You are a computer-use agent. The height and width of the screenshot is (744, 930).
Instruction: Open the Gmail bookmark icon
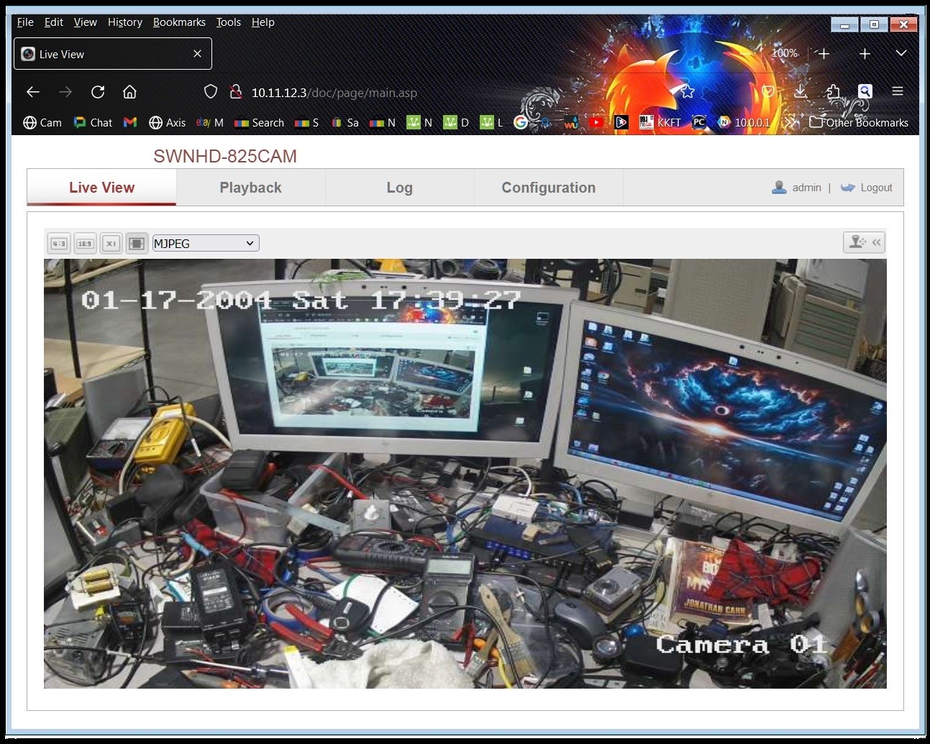point(130,123)
